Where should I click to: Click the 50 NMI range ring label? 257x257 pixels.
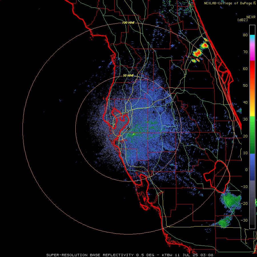(128, 76)
